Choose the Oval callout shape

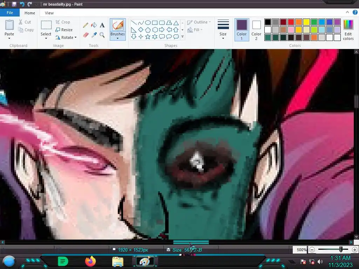(169, 36)
